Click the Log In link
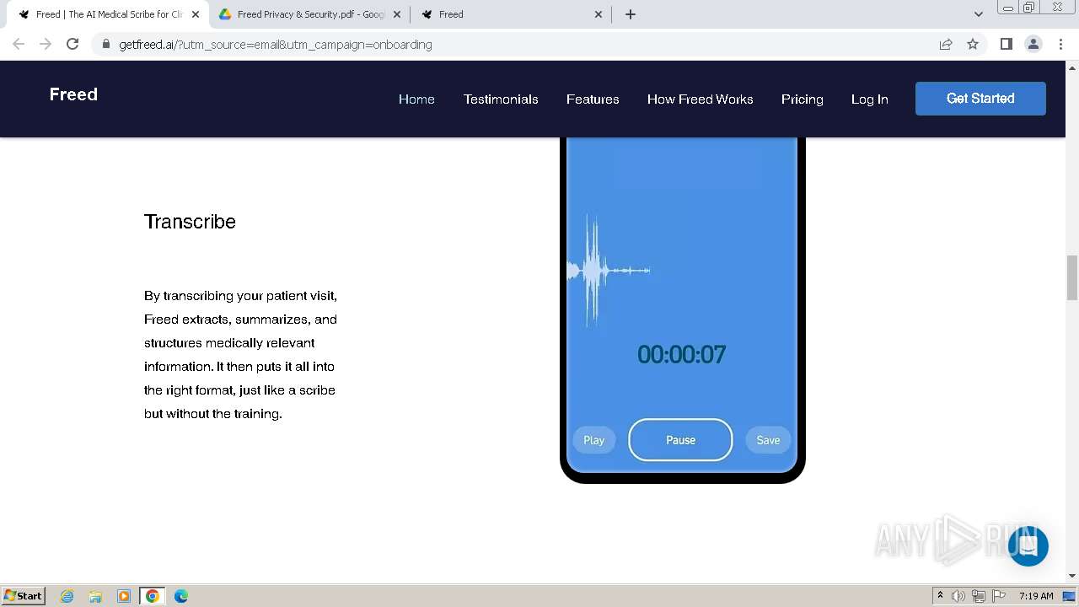The width and height of the screenshot is (1079, 607). pos(870,99)
